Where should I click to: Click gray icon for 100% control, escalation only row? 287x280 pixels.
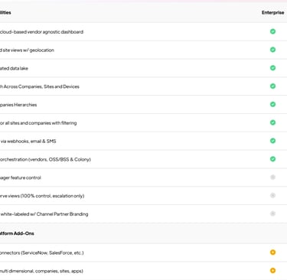(272, 196)
